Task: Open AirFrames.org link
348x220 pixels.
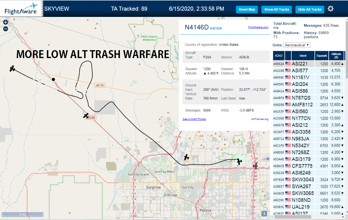Action: pyautogui.click(x=260, y=119)
